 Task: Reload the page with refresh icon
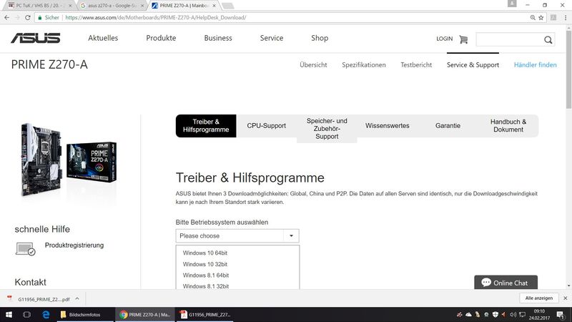(x=27, y=17)
